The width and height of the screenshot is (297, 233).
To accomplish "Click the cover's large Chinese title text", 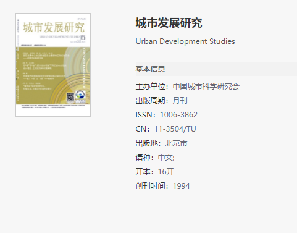I will click(54, 28).
